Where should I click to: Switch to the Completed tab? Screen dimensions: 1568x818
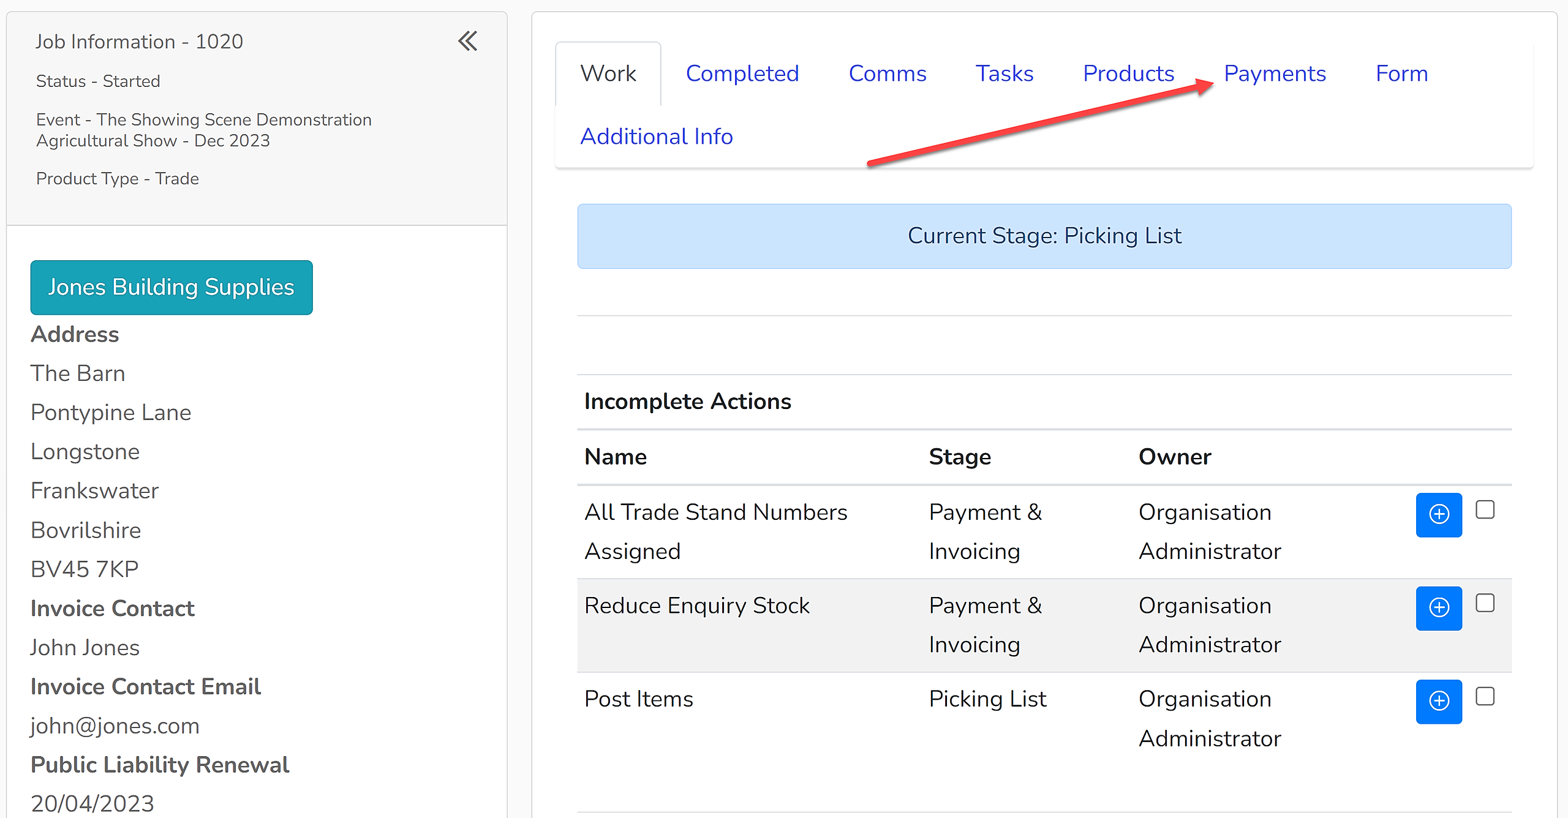(x=742, y=73)
